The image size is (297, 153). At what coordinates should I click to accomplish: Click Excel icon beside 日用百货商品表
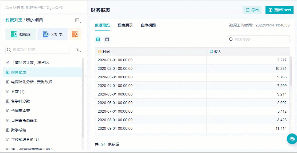[x=7, y=120]
